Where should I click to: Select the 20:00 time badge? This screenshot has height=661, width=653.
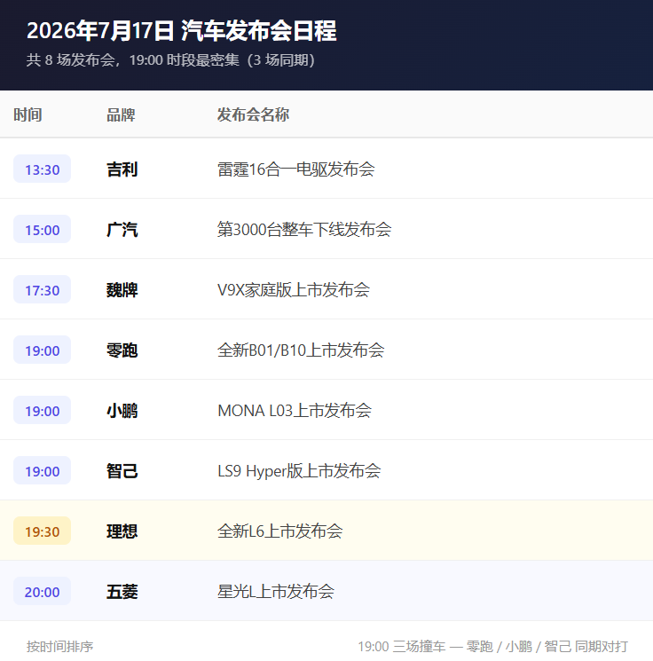tap(43, 591)
